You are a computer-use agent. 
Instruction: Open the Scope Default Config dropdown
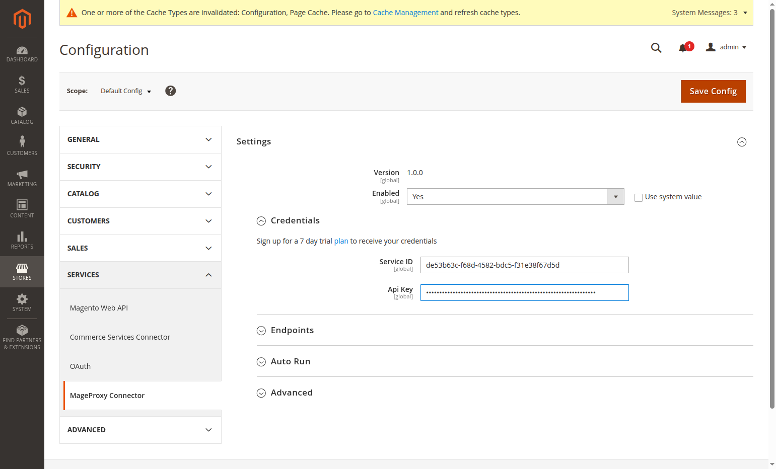(126, 91)
